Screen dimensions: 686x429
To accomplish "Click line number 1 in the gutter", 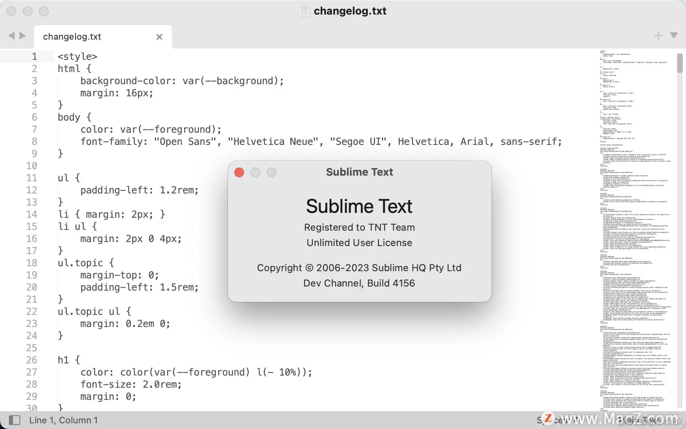I will pyautogui.click(x=34, y=57).
